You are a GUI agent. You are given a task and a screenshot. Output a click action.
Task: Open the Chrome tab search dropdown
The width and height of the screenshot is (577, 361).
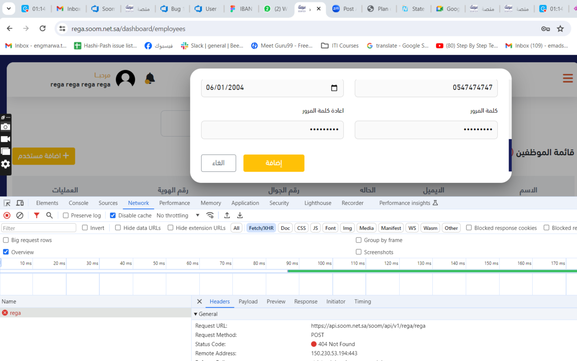tap(8, 8)
